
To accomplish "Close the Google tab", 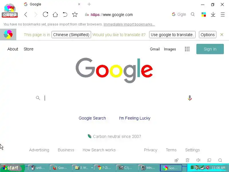I will click(79, 4).
